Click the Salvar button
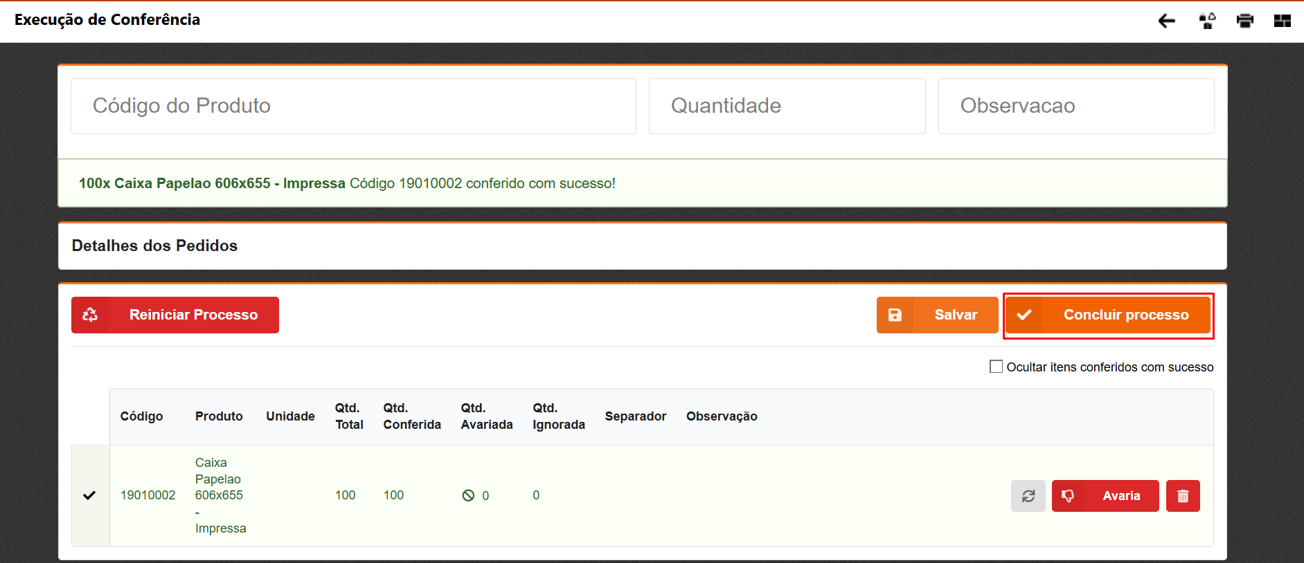This screenshot has width=1304, height=563. point(937,315)
